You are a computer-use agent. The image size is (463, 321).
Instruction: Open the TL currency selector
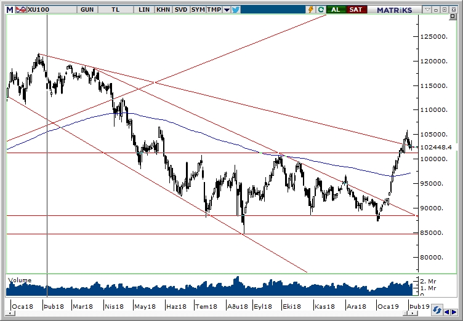point(116,10)
